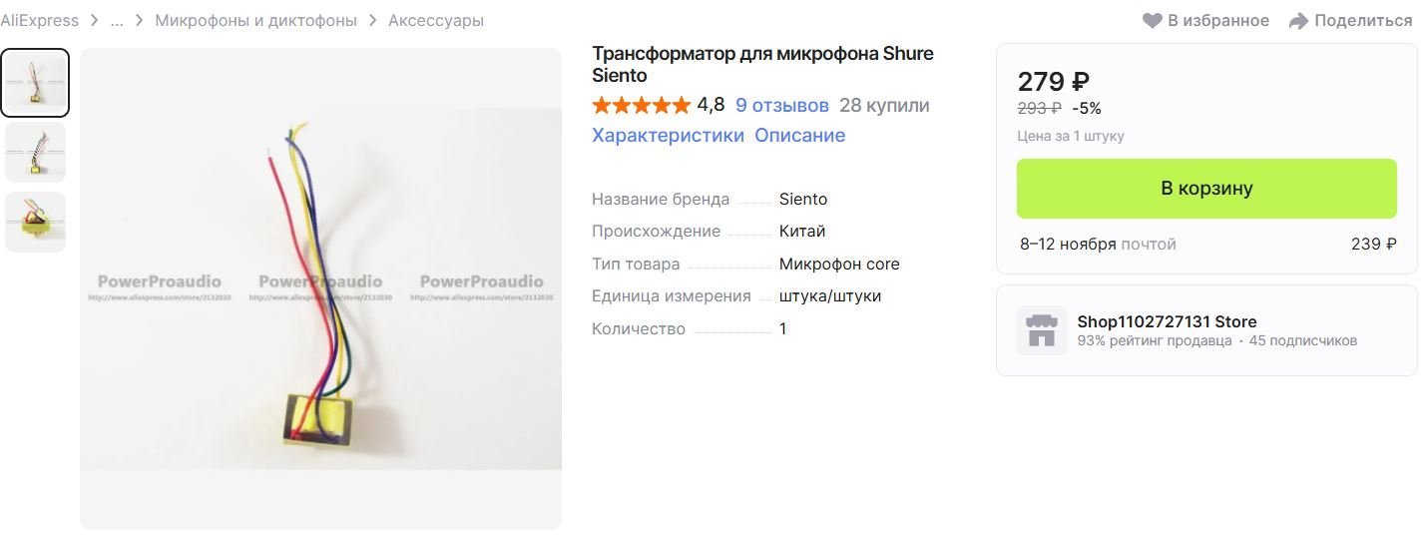Viewport: 1427px width, 541px height.
Task: Add item with В корзину button
Action: coord(1206,188)
